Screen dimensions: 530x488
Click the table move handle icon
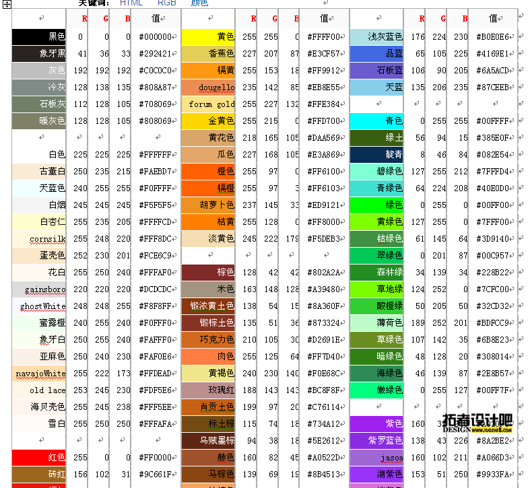point(7,4)
